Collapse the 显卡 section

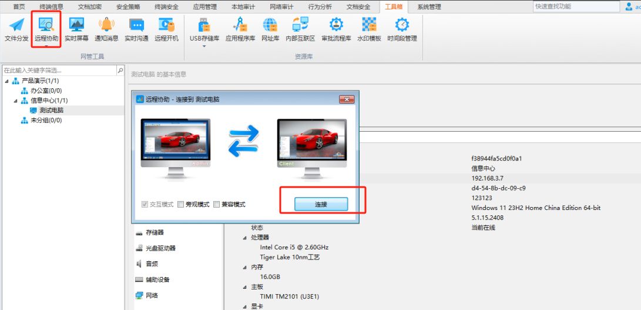tap(245, 306)
